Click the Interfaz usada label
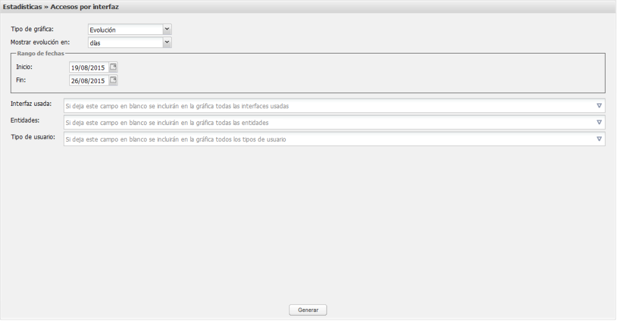The height and width of the screenshot is (321, 617). click(x=31, y=103)
